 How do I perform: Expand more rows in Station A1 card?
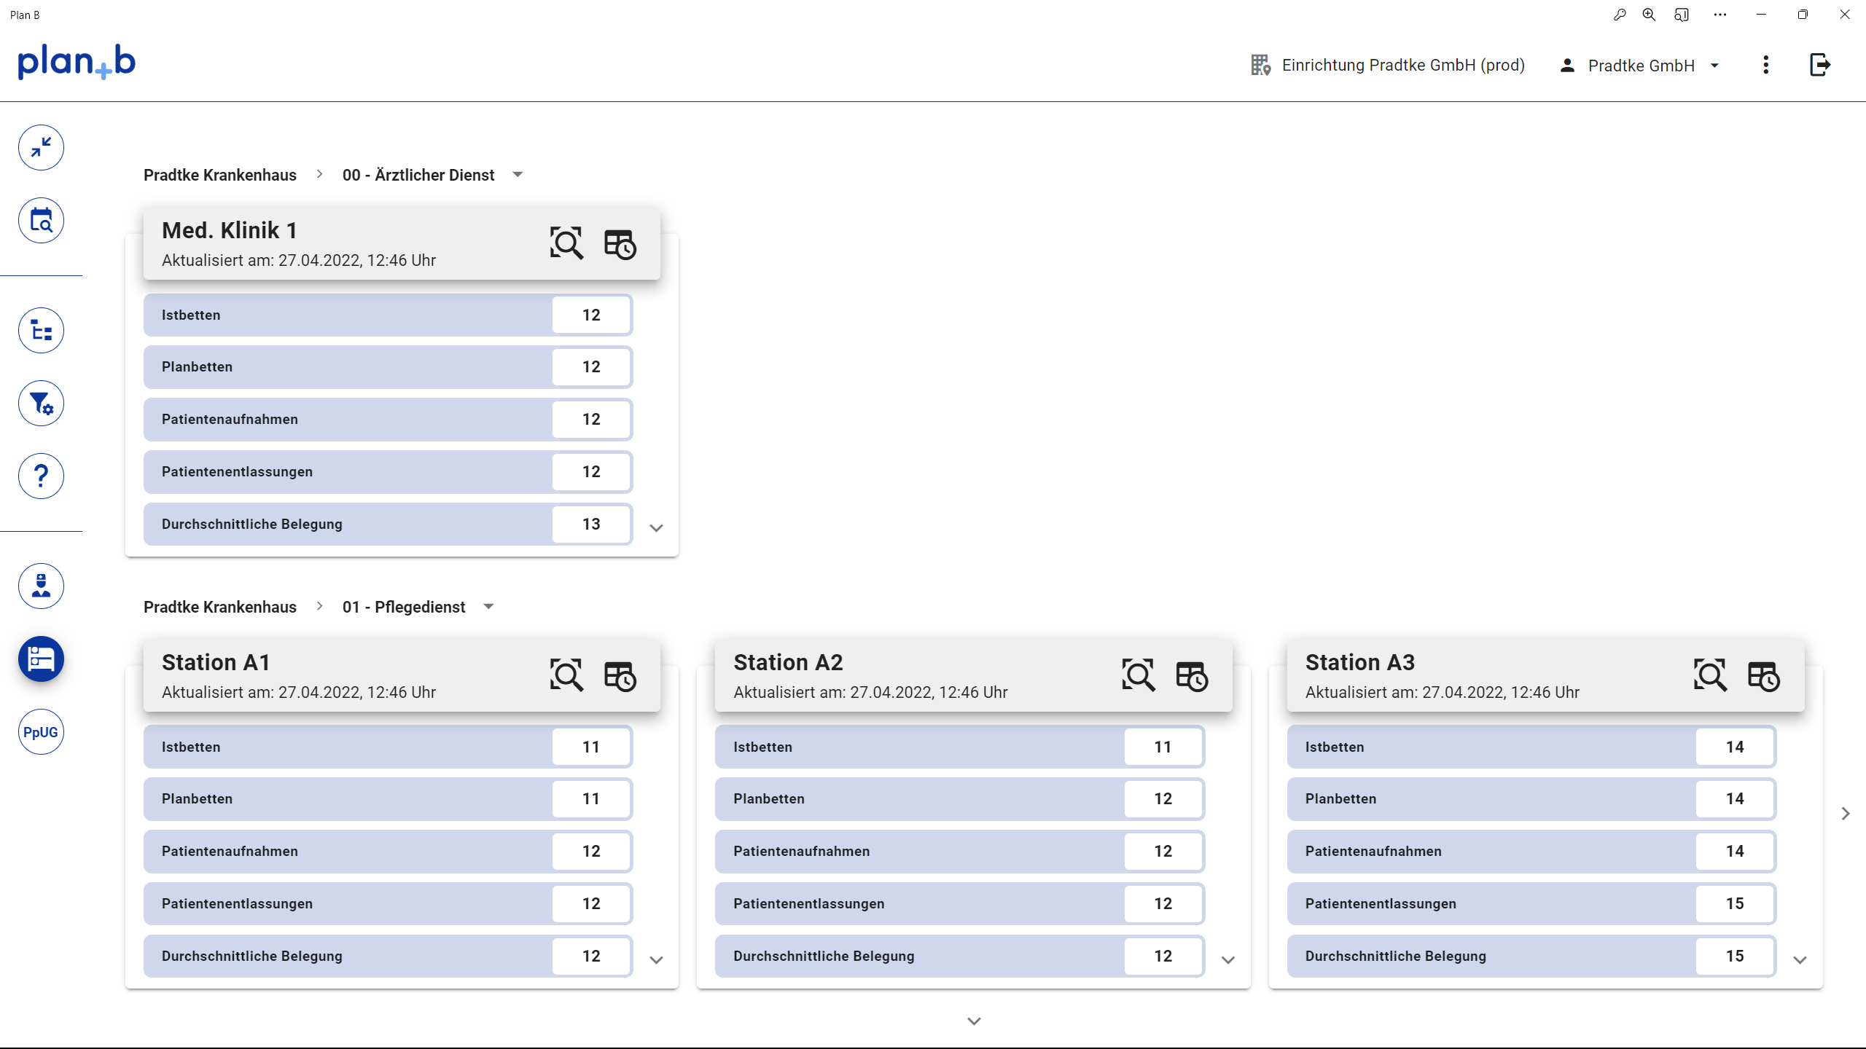coord(656,960)
